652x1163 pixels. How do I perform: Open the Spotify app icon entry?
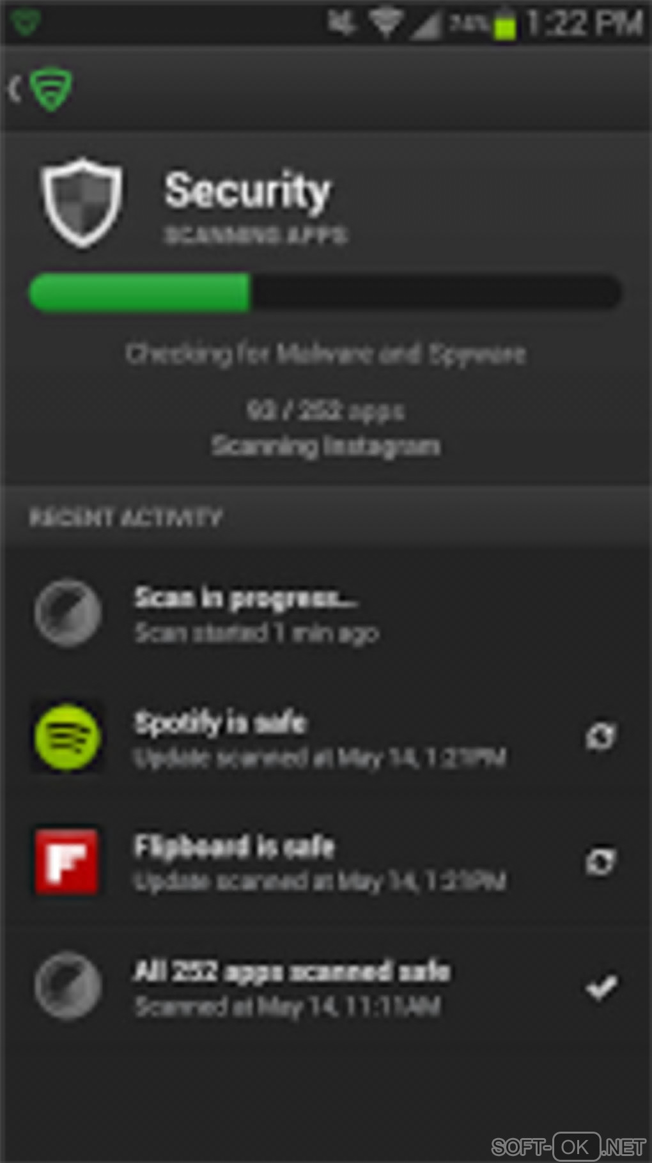(x=67, y=737)
